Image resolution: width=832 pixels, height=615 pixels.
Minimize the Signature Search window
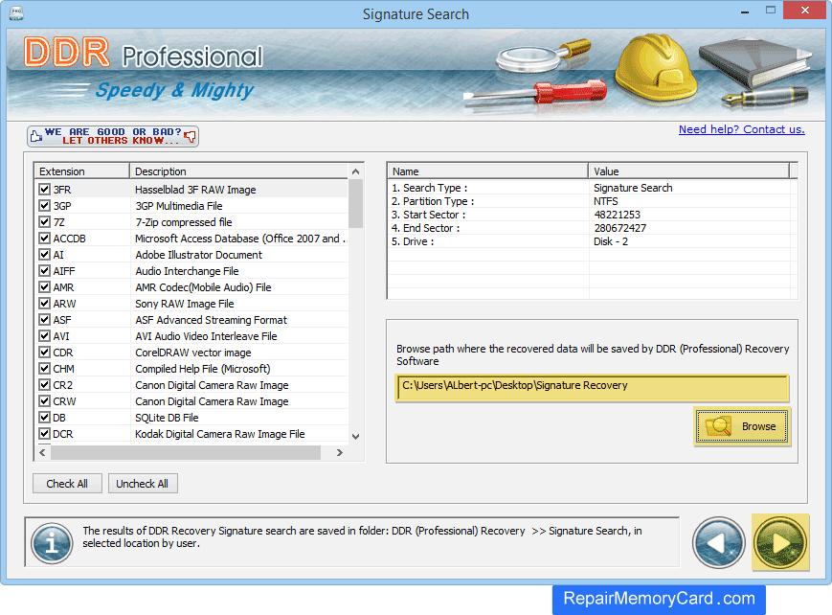(x=745, y=11)
